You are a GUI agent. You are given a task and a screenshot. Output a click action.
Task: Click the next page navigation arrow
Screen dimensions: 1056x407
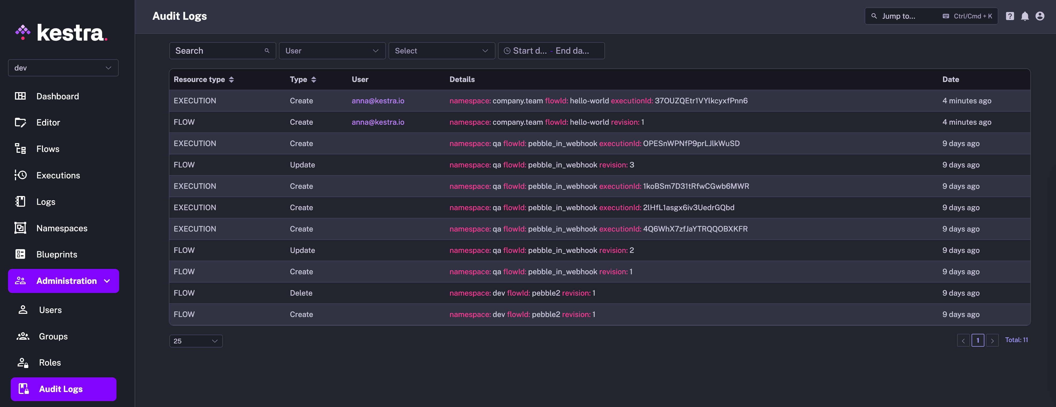pyautogui.click(x=992, y=339)
